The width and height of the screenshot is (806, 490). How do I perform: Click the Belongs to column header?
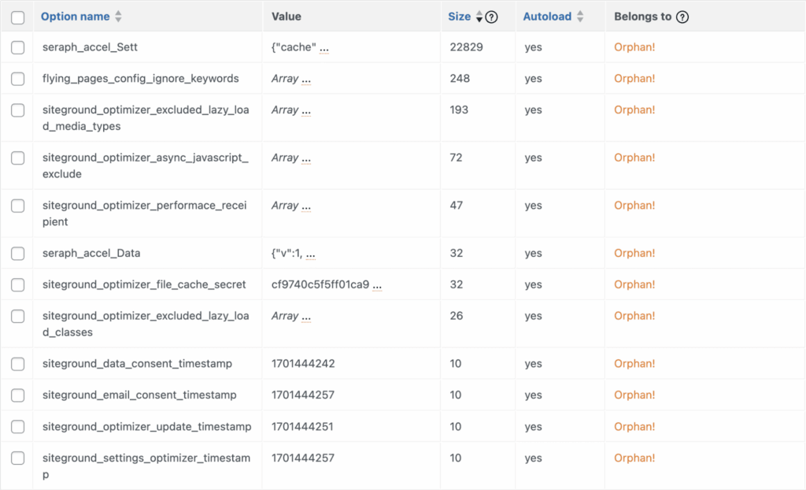click(x=642, y=17)
